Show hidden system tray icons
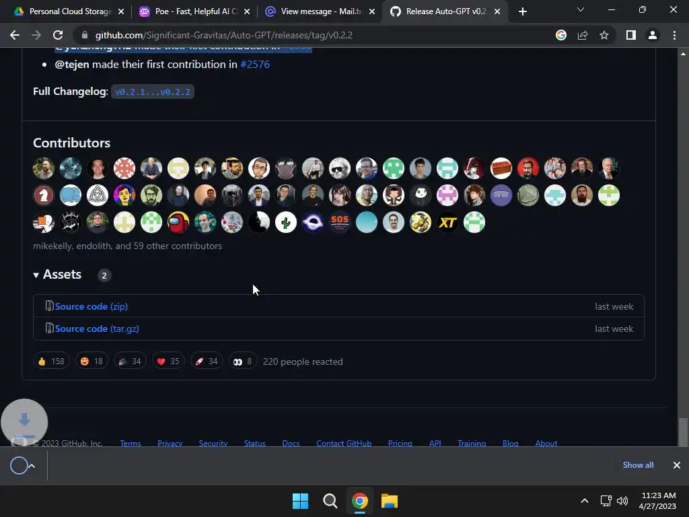Image resolution: width=689 pixels, height=517 pixels. tap(585, 501)
